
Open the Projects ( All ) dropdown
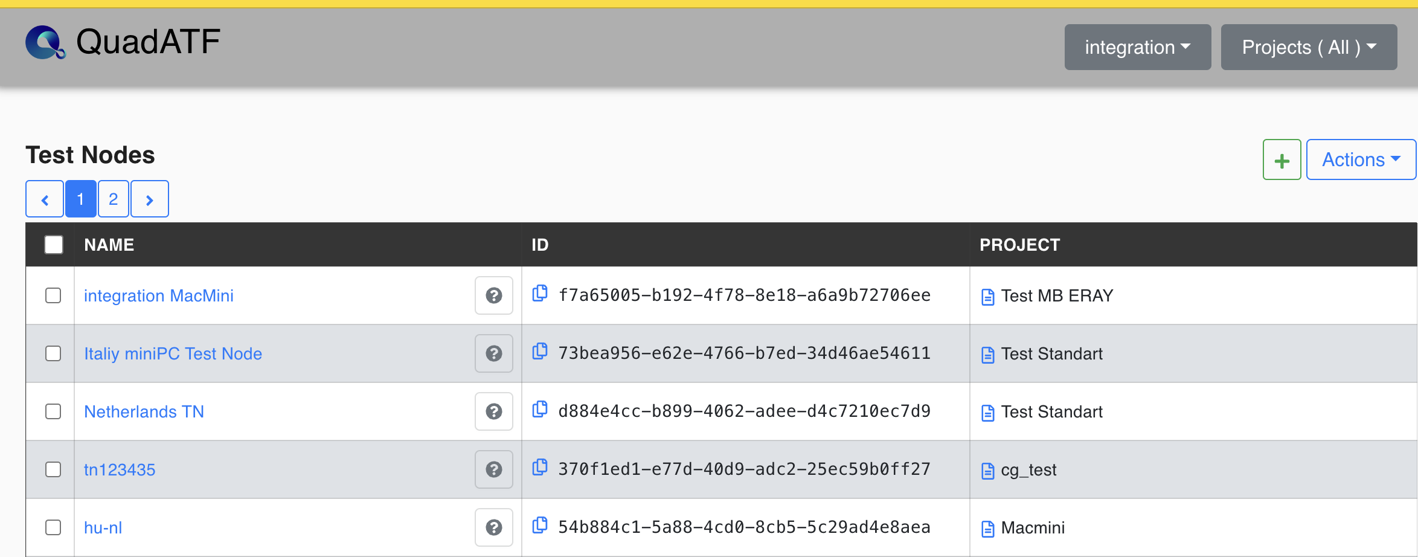coord(1309,47)
